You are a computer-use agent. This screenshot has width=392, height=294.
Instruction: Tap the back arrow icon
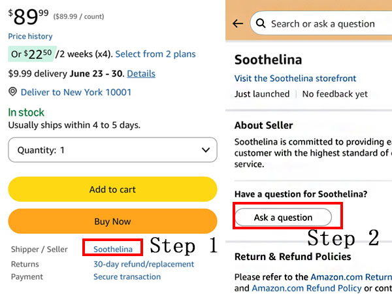pyautogui.click(x=238, y=24)
